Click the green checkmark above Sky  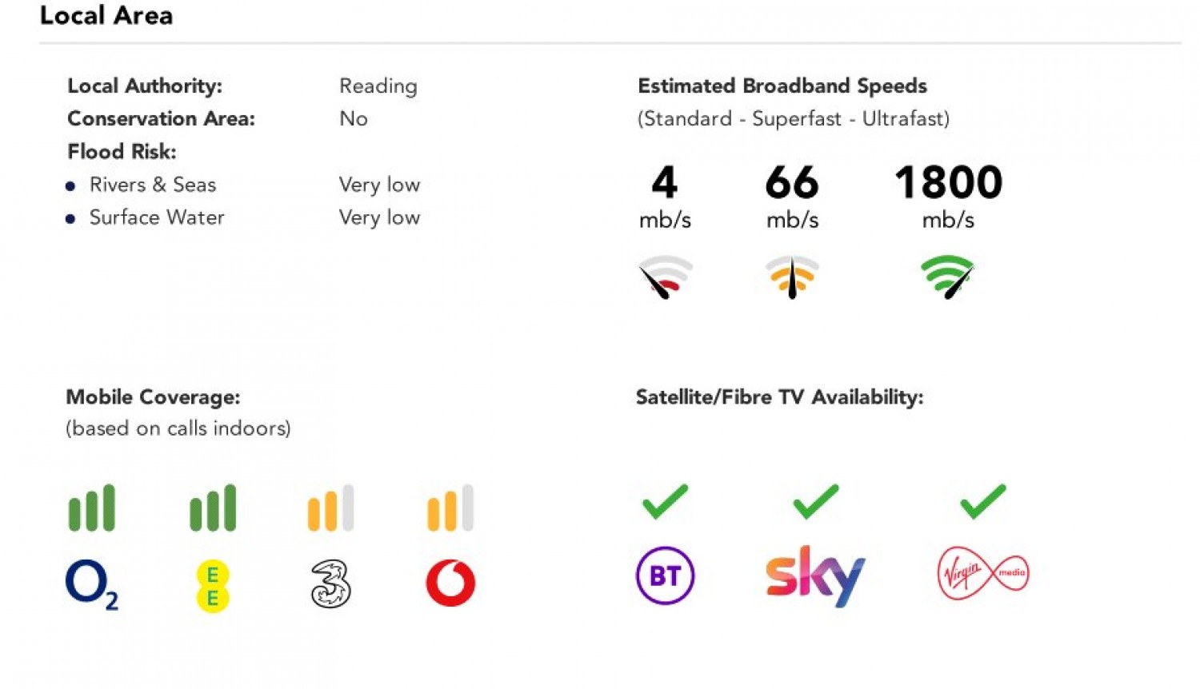point(815,501)
